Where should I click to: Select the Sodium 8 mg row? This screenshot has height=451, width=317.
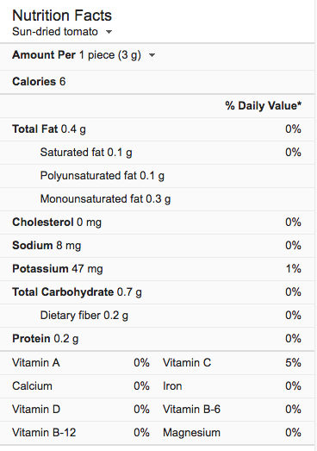pos(157,246)
